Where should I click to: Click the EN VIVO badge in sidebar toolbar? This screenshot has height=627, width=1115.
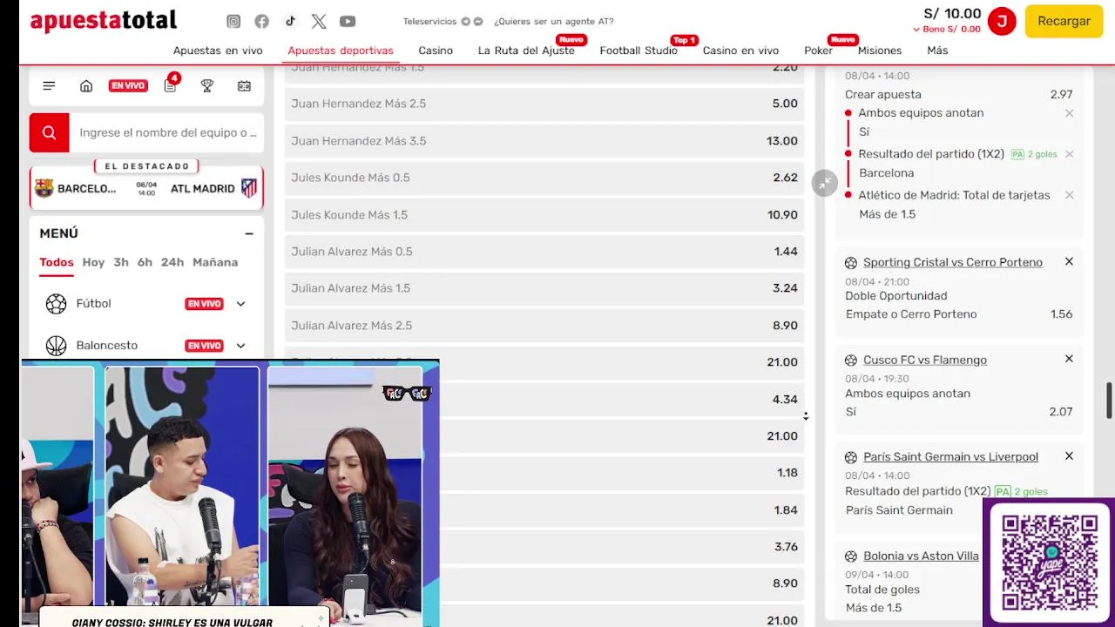point(128,85)
